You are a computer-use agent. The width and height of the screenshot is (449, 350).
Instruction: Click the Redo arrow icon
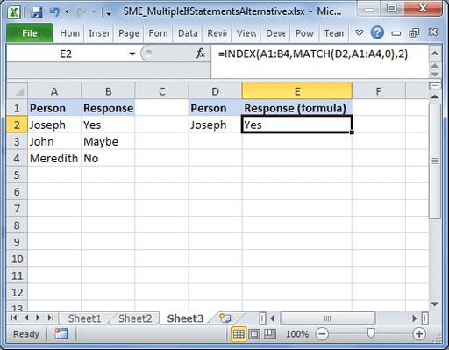pos(81,11)
